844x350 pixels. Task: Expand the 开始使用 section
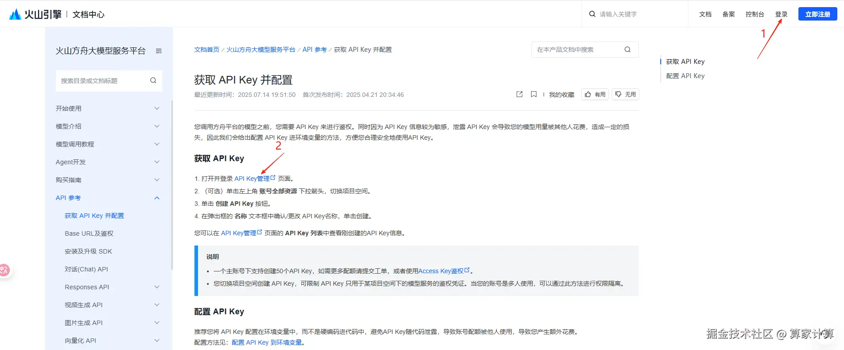pos(157,108)
